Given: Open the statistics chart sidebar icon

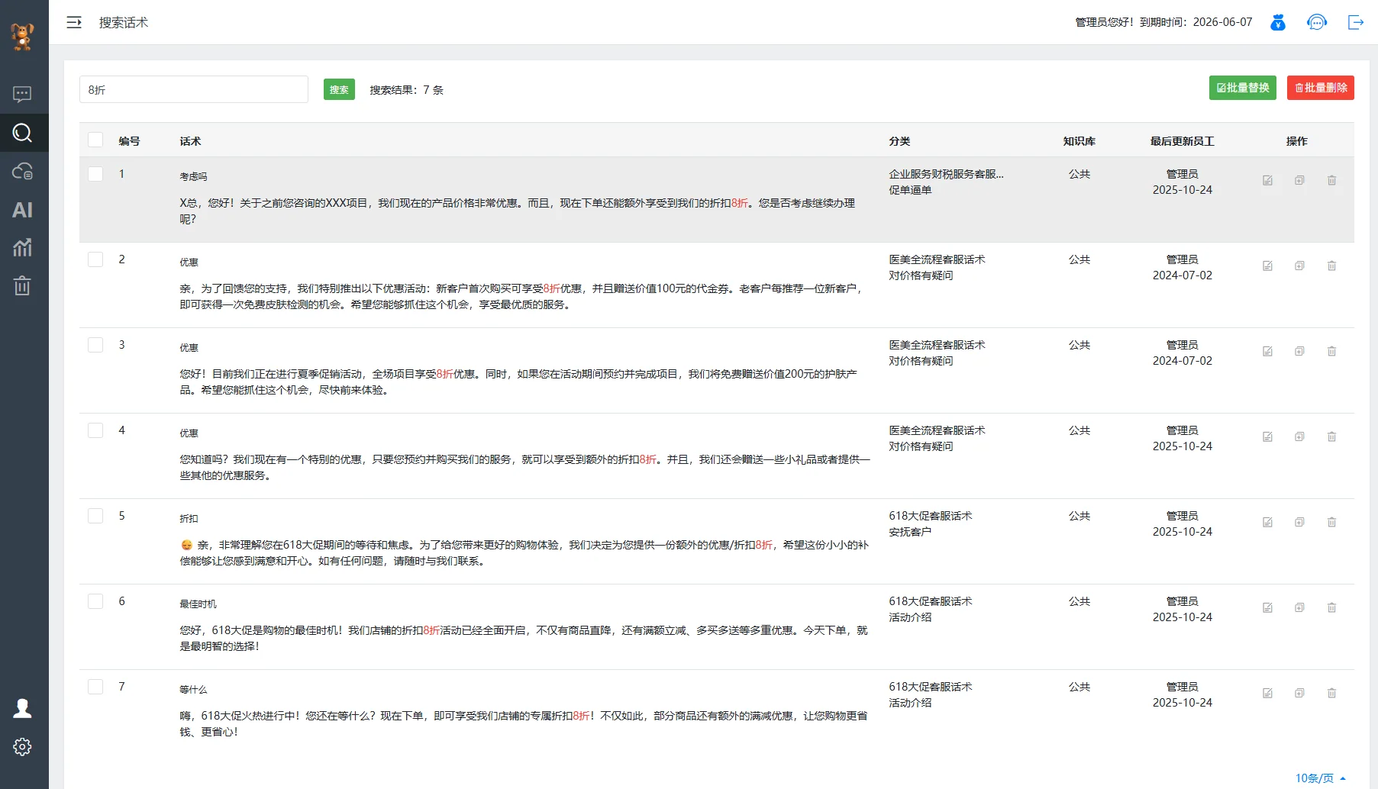Looking at the screenshot, I should click(x=22, y=247).
